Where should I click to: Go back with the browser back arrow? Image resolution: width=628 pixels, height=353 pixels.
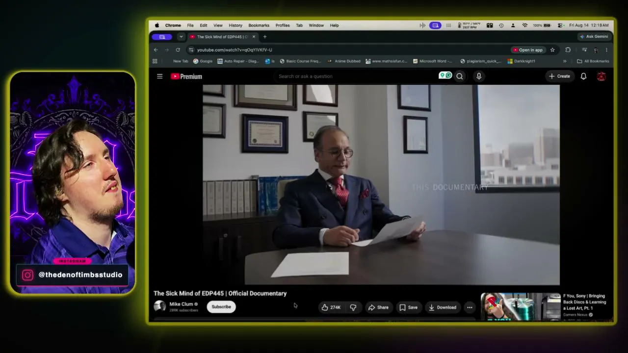point(156,50)
